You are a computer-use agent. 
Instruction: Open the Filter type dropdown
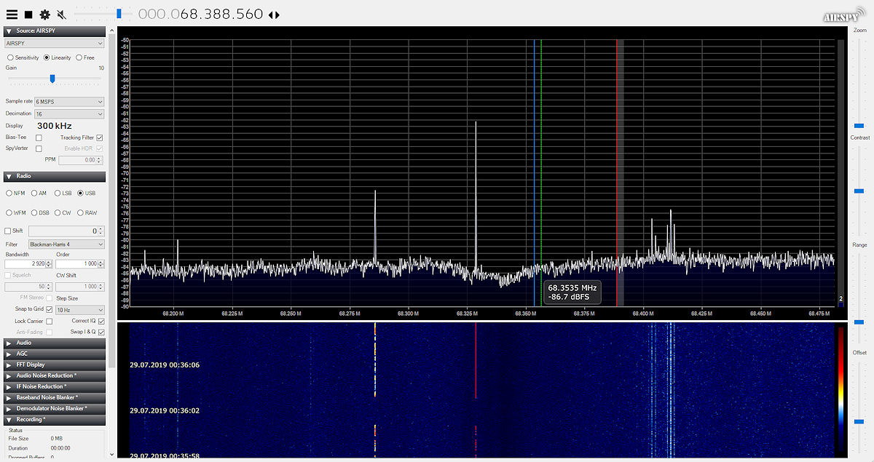click(x=66, y=244)
